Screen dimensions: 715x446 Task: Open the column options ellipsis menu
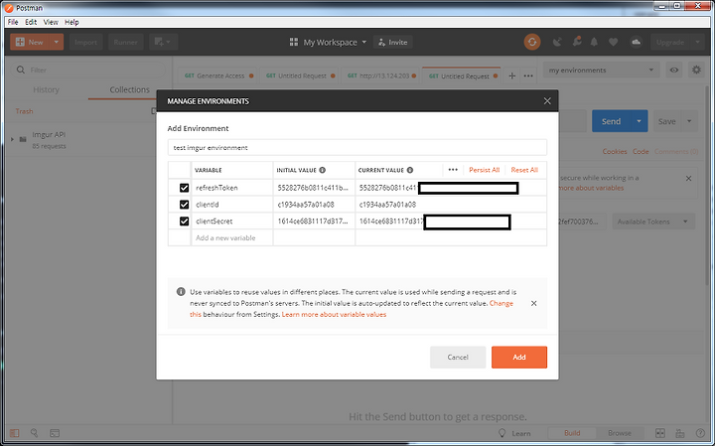click(x=453, y=170)
